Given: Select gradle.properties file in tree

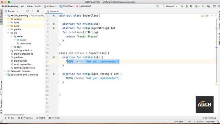Looking at the screenshot, I should click(x=22, y=54).
